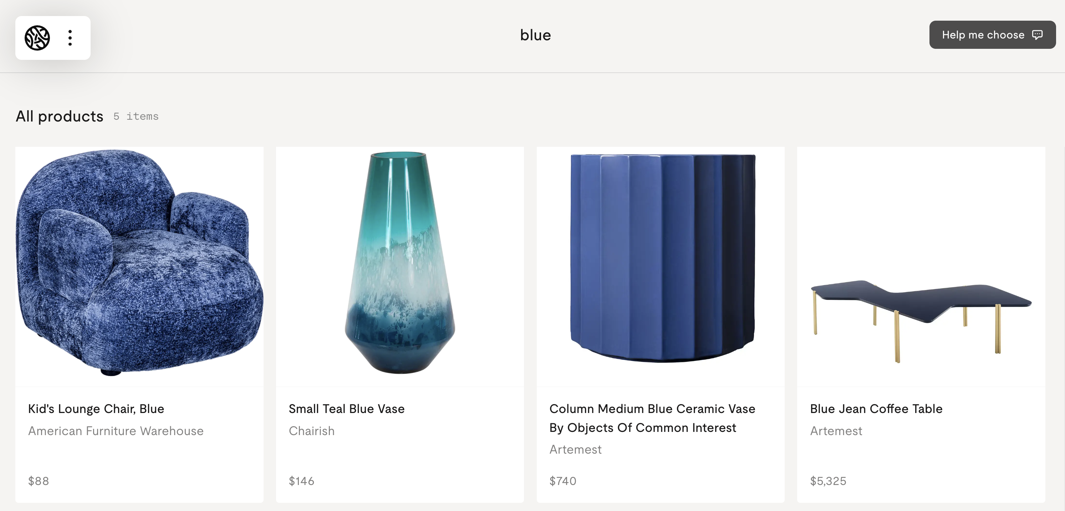
Task: Click the chat bubble icon in Help button
Action: point(1037,35)
